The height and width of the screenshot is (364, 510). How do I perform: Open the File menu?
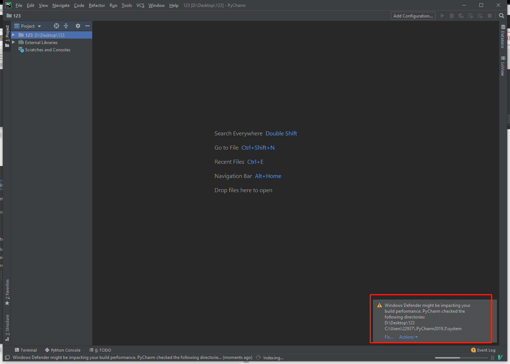point(19,5)
